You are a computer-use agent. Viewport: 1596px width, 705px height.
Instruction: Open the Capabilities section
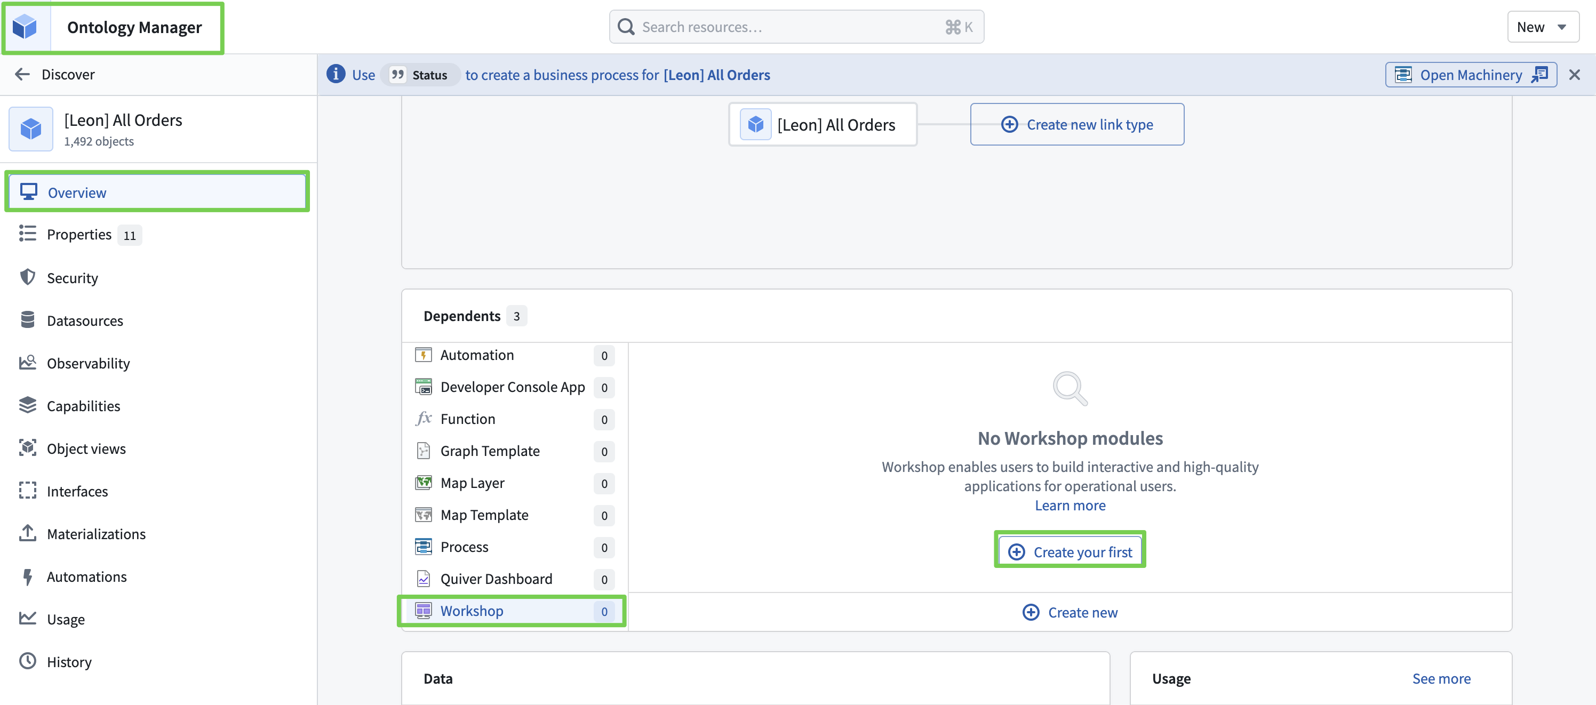pos(83,406)
